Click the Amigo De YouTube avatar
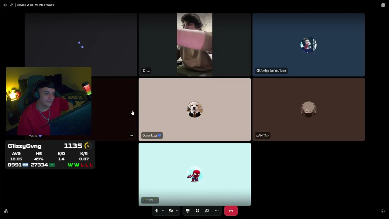 308,45
